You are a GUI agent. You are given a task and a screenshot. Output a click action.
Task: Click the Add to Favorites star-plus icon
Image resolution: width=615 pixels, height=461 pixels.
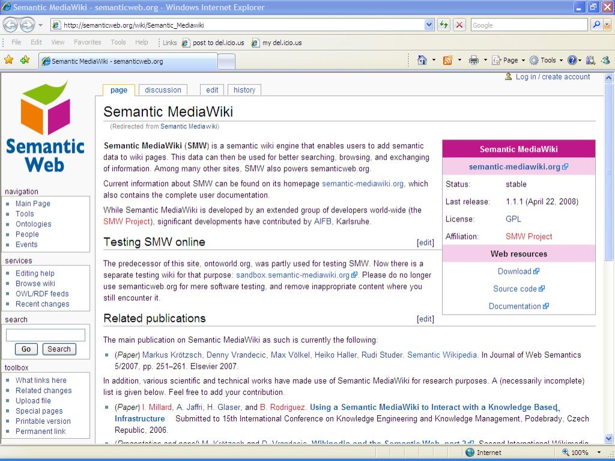(x=25, y=60)
